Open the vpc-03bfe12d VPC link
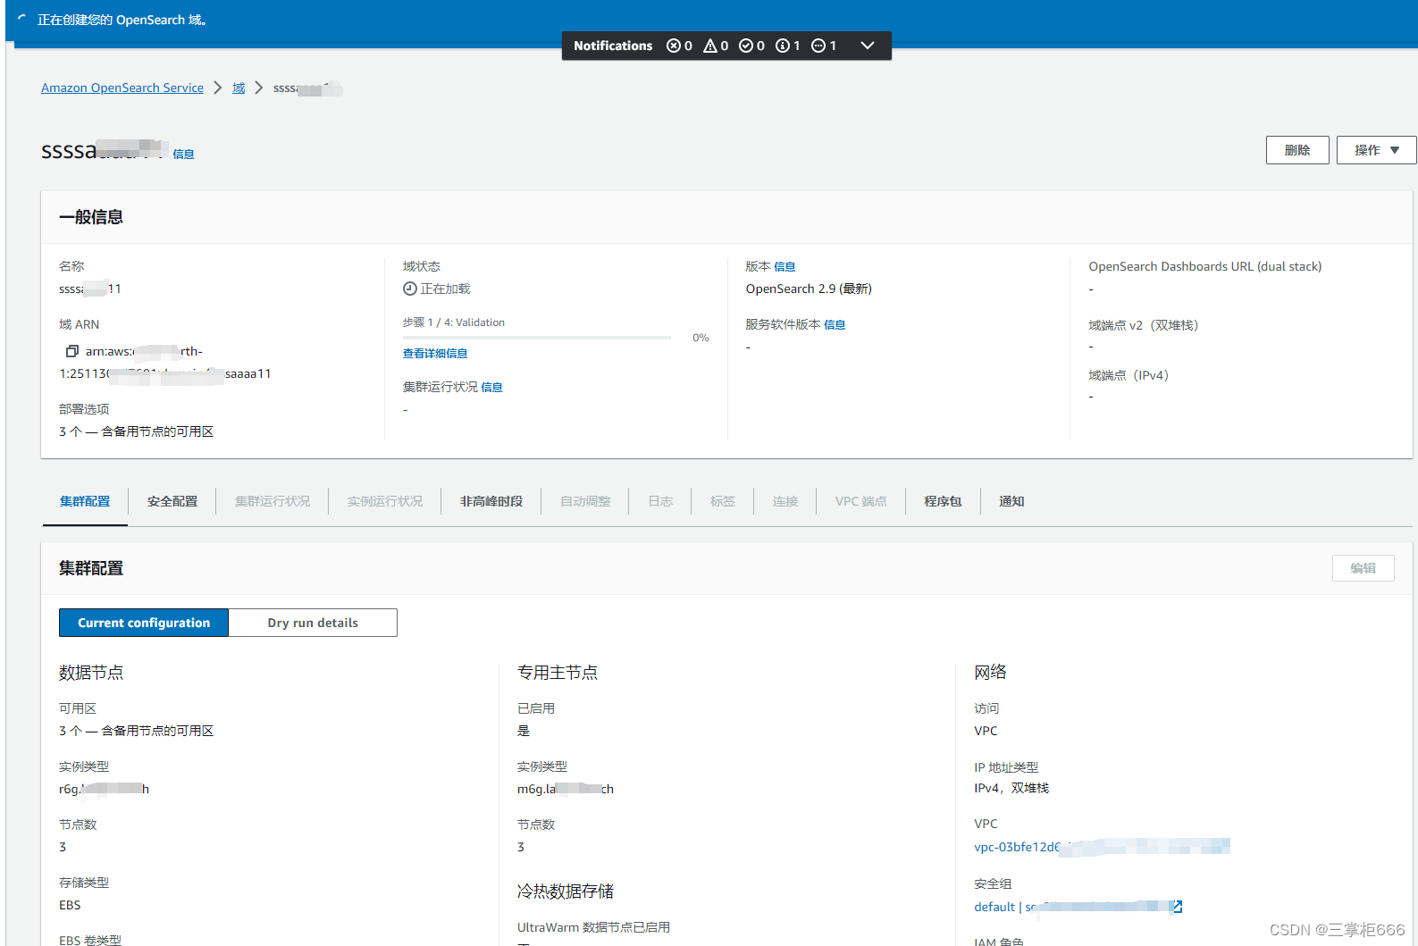This screenshot has height=946, width=1418. point(1102,847)
